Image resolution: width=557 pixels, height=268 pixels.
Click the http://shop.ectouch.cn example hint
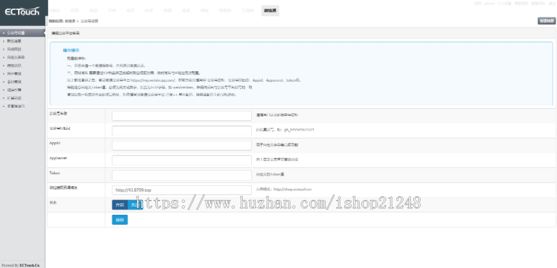coord(293,189)
